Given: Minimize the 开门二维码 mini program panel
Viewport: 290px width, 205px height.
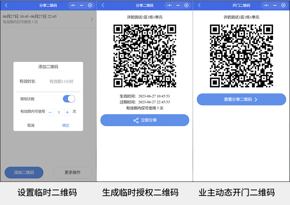Looking at the screenshot, I should (x=275, y=5).
